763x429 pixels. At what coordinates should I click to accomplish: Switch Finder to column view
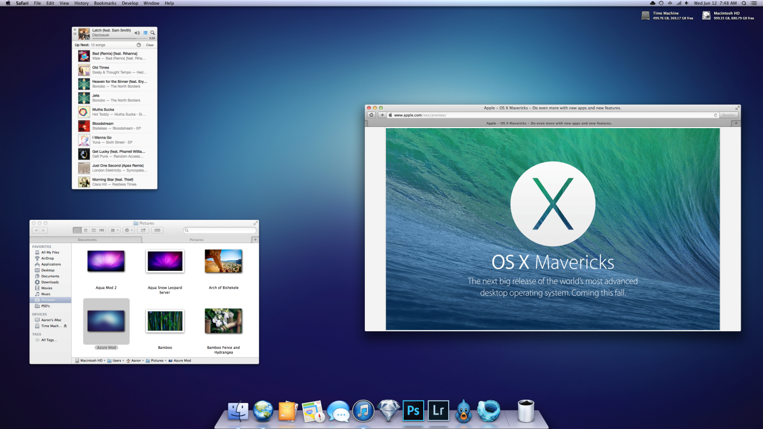pos(93,230)
